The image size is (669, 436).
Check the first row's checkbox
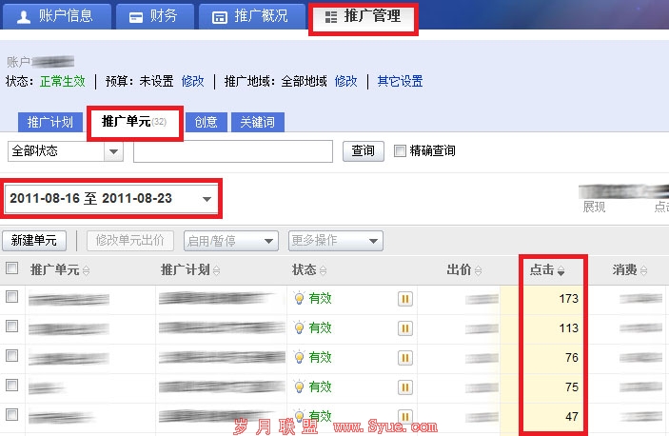tap(11, 298)
